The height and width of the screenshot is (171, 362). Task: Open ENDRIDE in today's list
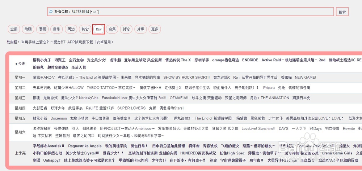click(x=250, y=60)
